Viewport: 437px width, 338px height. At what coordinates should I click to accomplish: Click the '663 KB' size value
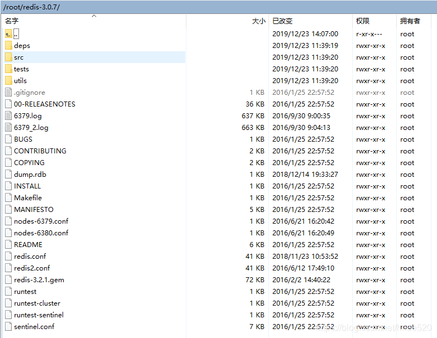tap(253, 127)
